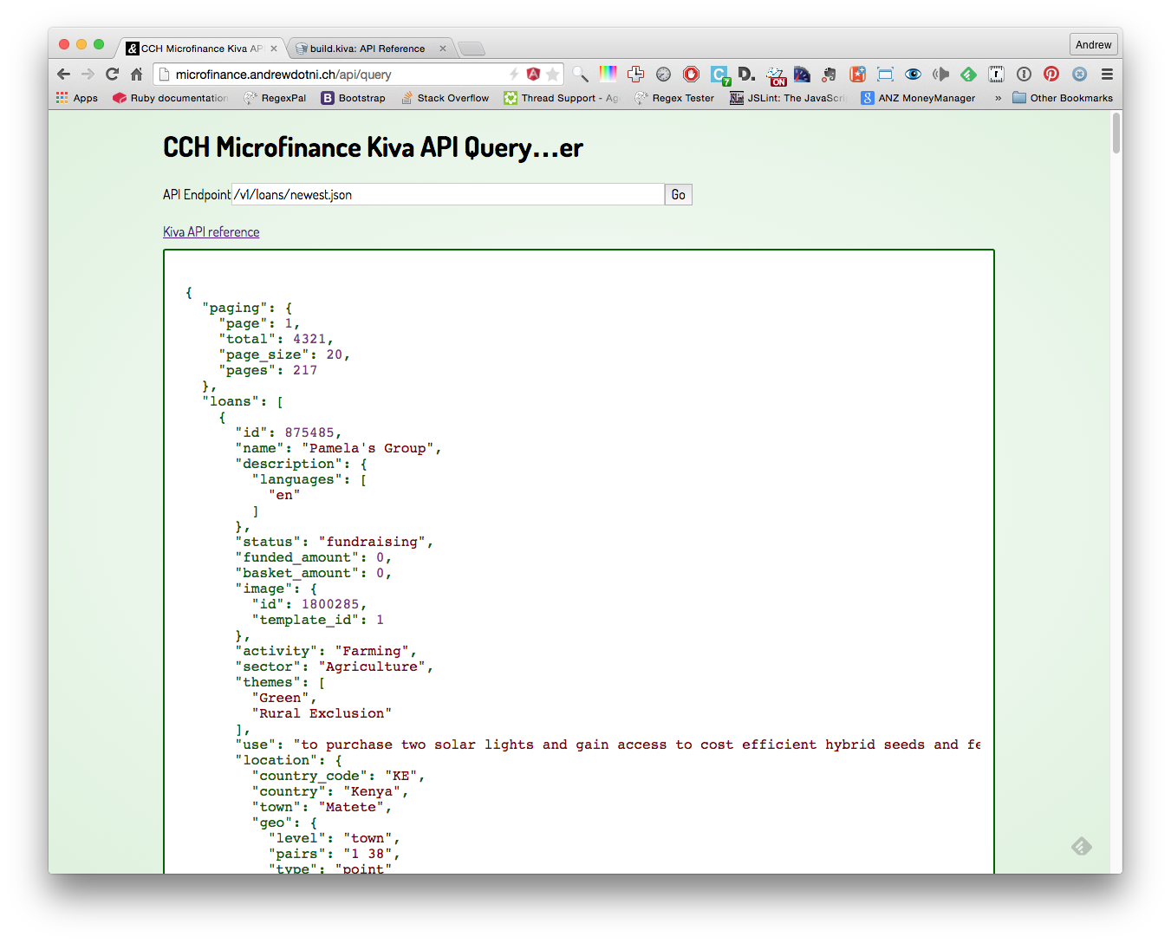The height and width of the screenshot is (943, 1171).
Task: Click the circled info extension icon
Action: point(1024,75)
